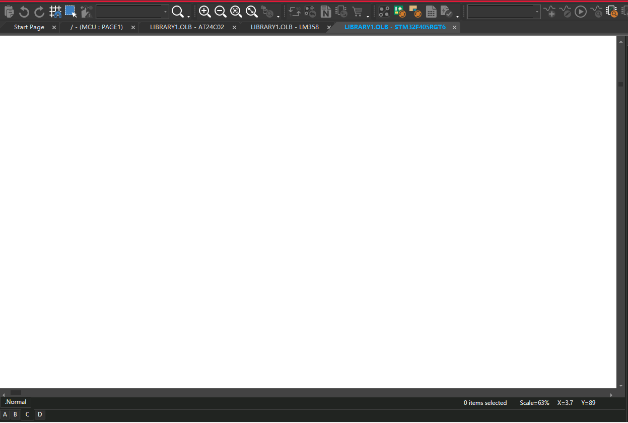This screenshot has height=423, width=628.
Task: Select section B at bottom
Action: coord(15,414)
